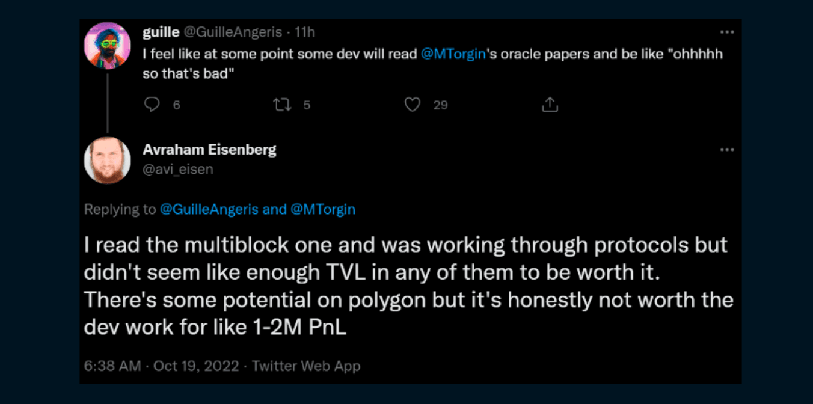Click the @GuilleAngeris handle in tweet header

[232, 32]
